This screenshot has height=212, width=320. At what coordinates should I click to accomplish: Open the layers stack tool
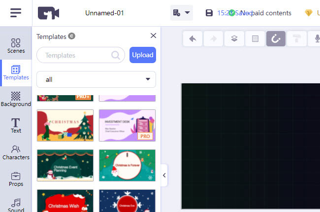coord(234,39)
